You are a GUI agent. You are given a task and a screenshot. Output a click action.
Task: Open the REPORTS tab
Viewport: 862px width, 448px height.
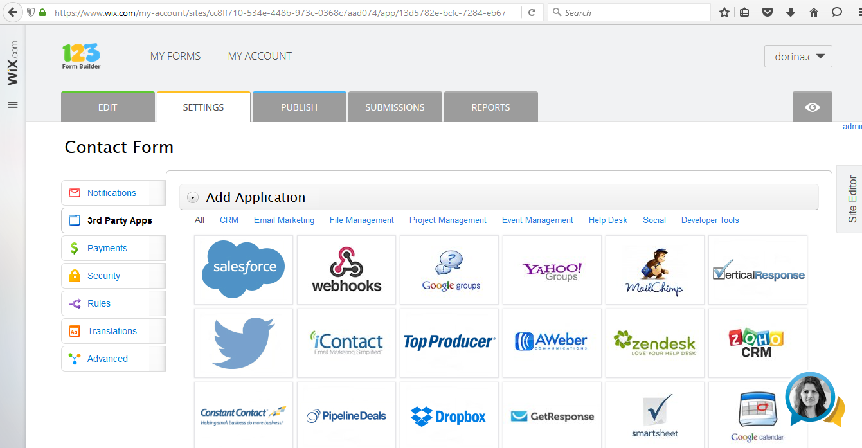(x=490, y=107)
